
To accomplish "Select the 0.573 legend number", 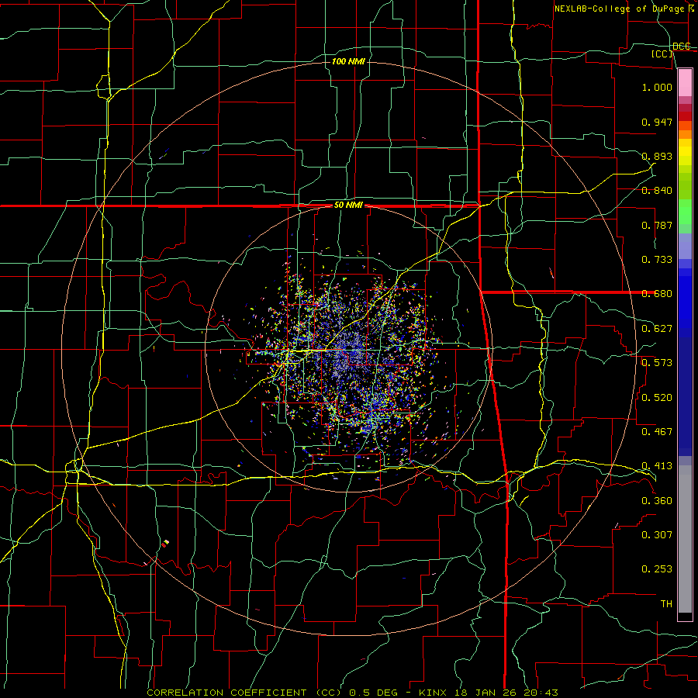I will [657, 363].
